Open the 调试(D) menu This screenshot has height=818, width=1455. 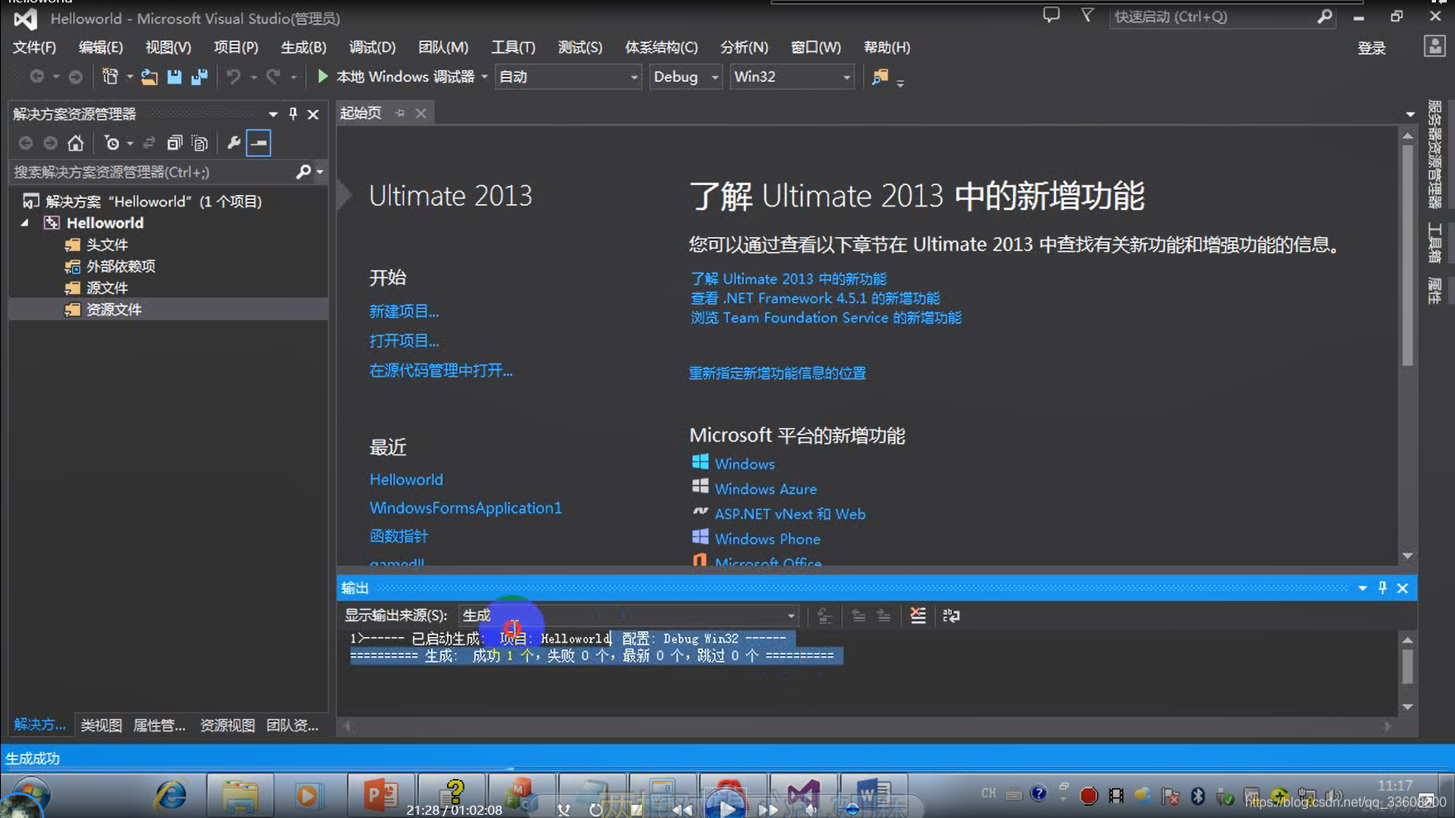(x=372, y=47)
